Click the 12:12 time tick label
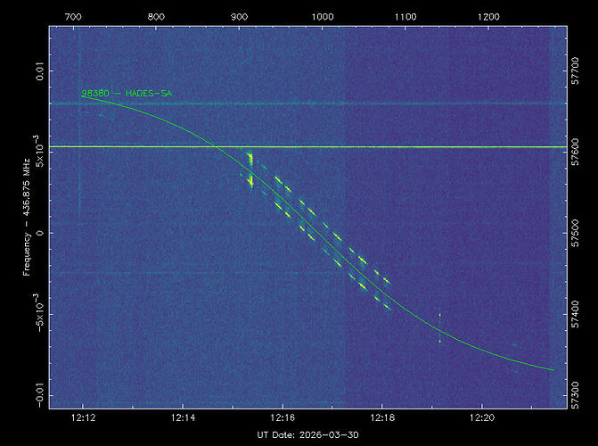The image size is (598, 446). [x=82, y=416]
